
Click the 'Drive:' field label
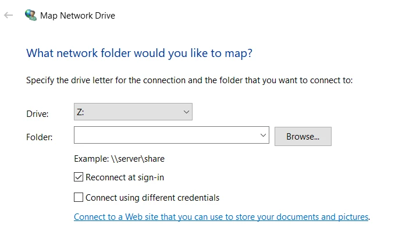(37, 113)
